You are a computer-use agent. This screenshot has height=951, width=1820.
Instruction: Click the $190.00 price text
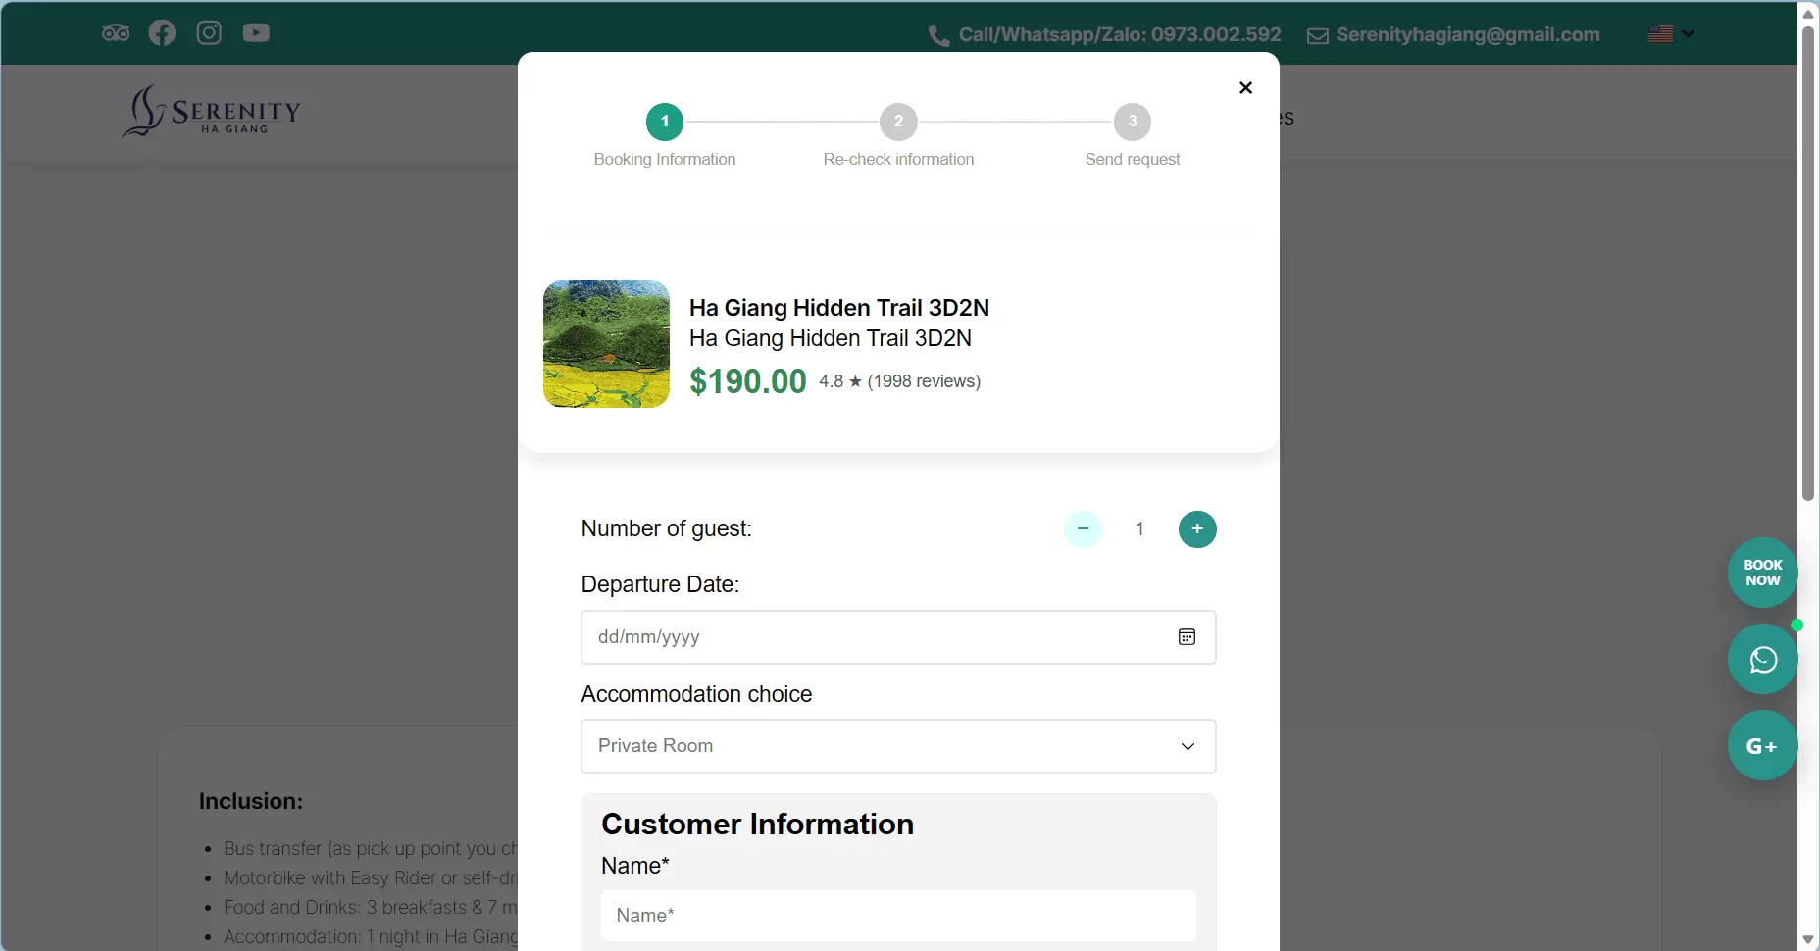point(747,381)
